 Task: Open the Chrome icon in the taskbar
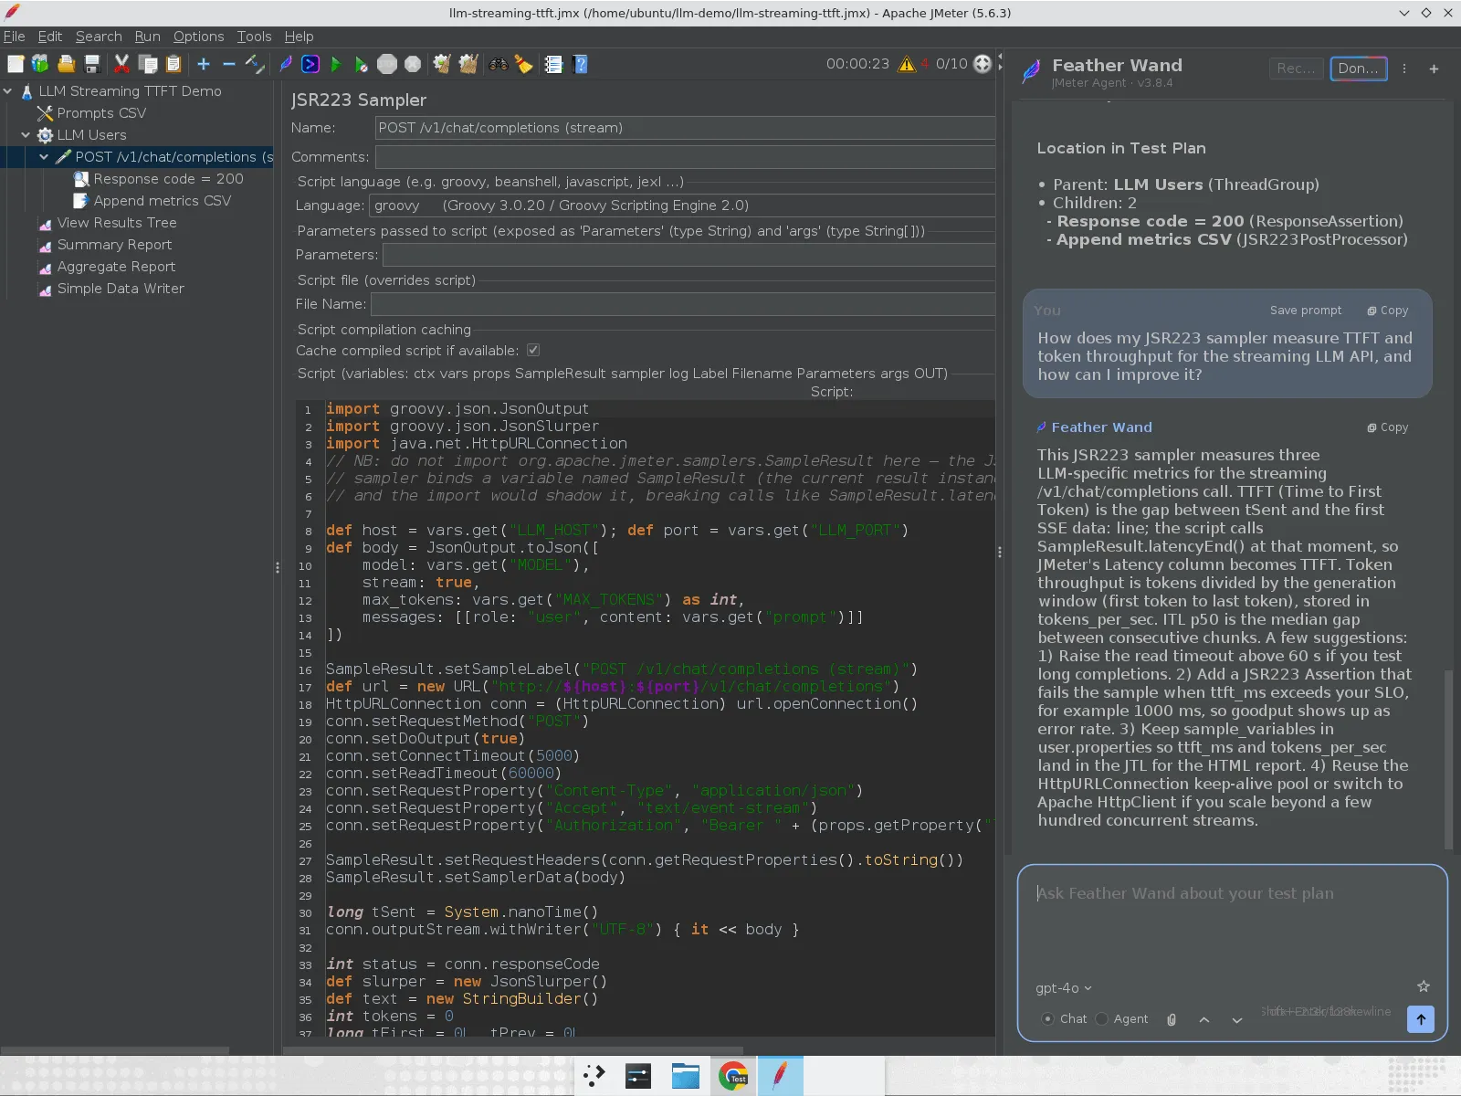tap(733, 1076)
